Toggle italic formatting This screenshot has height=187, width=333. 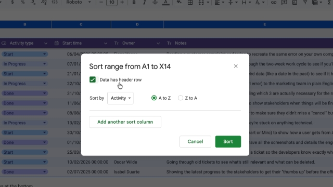(145, 2)
